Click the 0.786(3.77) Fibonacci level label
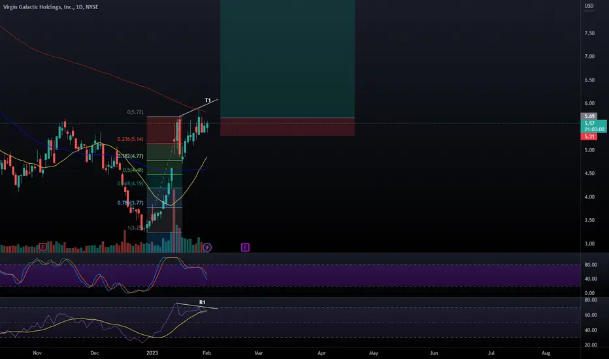The width and height of the screenshot is (609, 359). tap(130, 202)
